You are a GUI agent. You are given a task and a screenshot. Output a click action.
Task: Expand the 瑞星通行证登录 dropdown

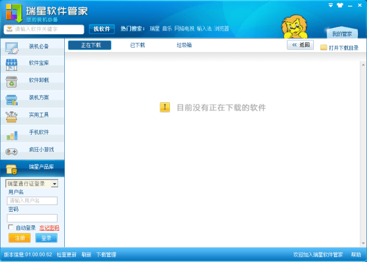(x=55, y=184)
